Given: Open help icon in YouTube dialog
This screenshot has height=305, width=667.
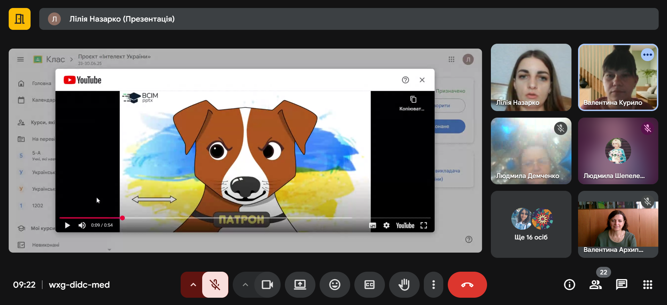Looking at the screenshot, I should pyautogui.click(x=405, y=80).
